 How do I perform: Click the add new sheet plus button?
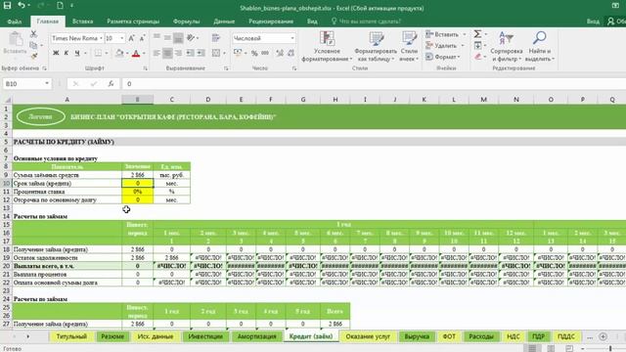point(603,336)
